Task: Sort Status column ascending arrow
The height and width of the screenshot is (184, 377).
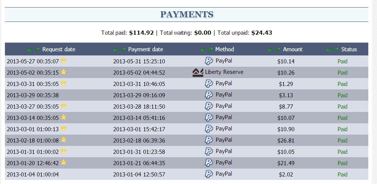Action: 329,49
